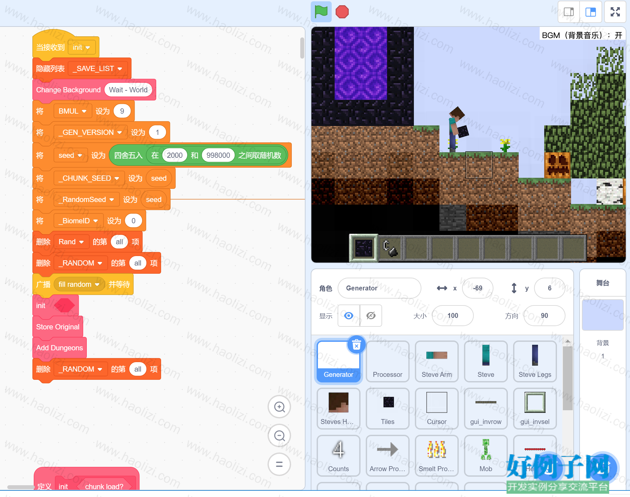Screen dimensions: 630x497
Task: Select the second hotbar slot with flint
Action: point(390,248)
